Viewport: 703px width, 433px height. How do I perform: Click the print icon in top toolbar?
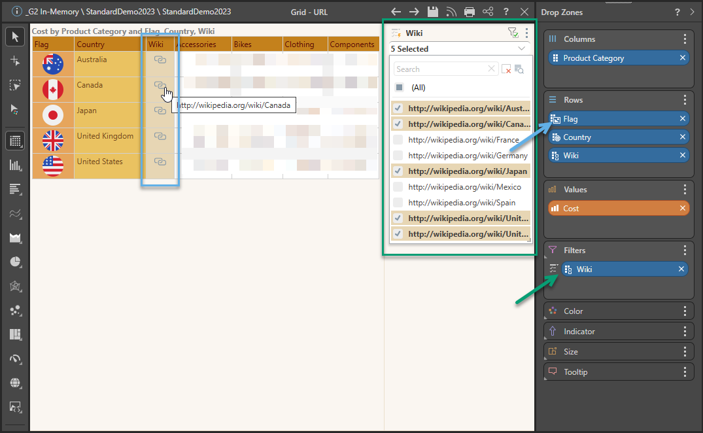point(469,12)
